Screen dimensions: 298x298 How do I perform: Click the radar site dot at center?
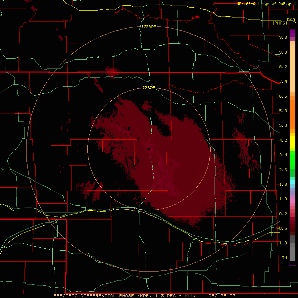click(149, 149)
